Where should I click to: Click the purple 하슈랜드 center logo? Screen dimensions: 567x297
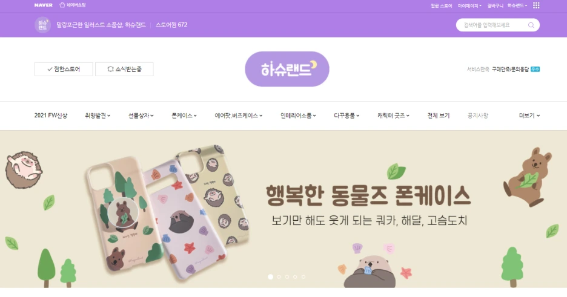coord(287,69)
